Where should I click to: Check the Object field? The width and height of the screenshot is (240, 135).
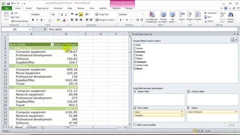point(135,58)
